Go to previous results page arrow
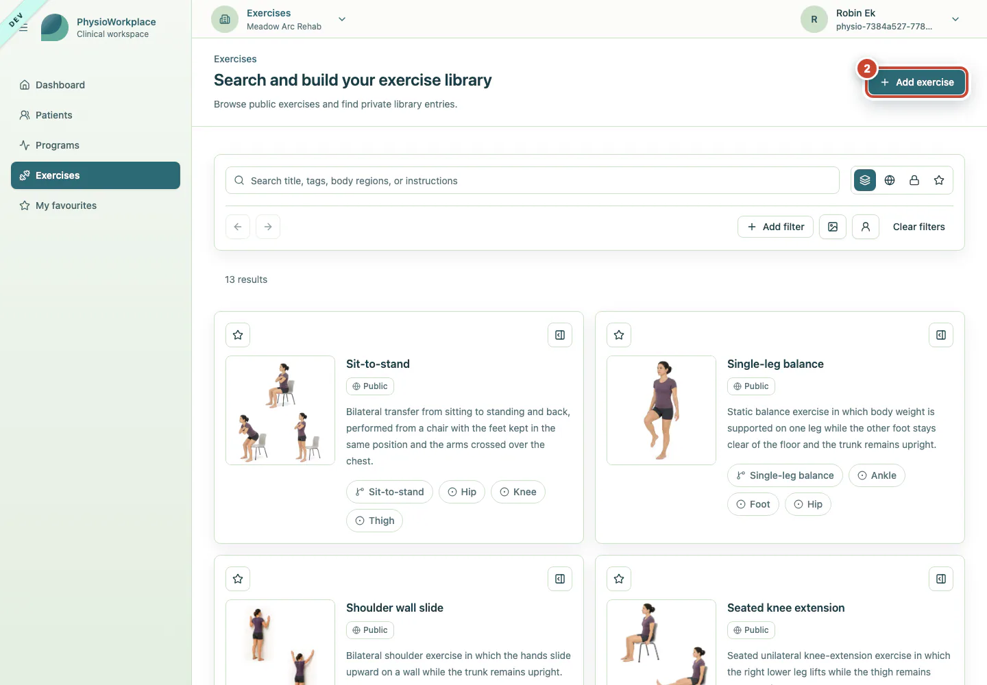This screenshot has height=685, width=987. (238, 227)
